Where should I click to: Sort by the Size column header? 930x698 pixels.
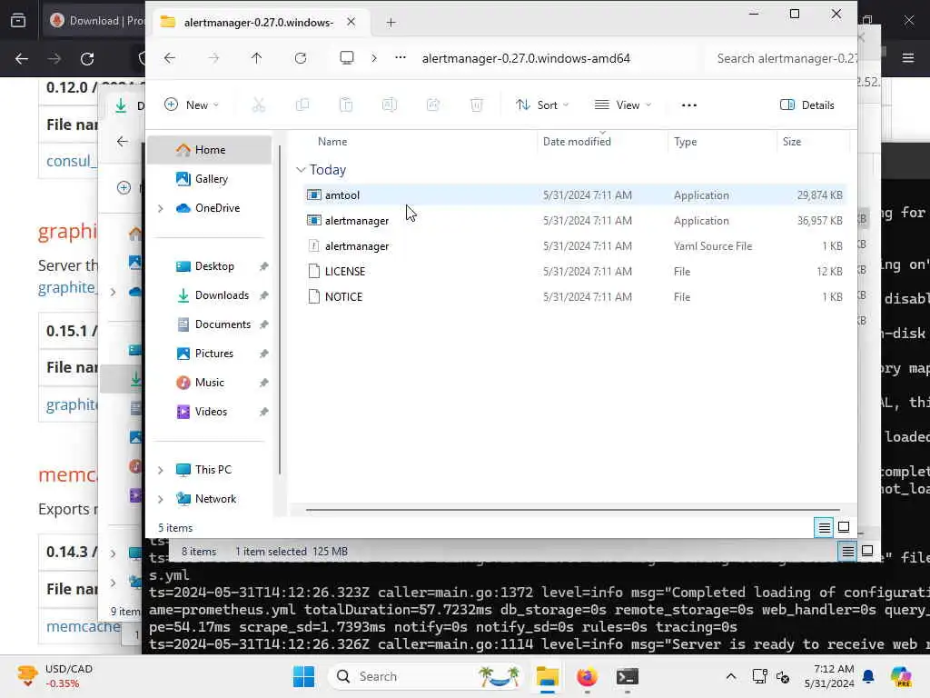click(792, 141)
